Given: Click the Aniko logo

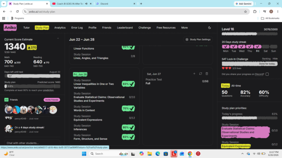Looking at the screenshot, I should pyautogui.click(x=10, y=28).
